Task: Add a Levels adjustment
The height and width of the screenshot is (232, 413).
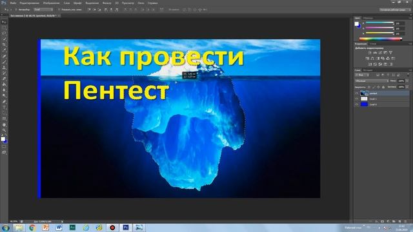Action: (375, 53)
